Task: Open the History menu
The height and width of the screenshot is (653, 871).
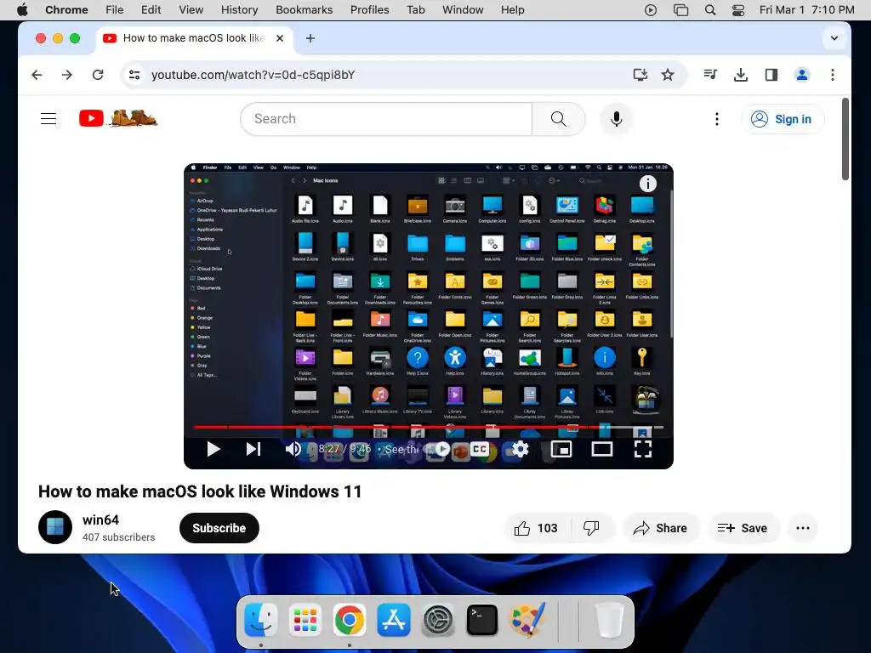Action: tap(239, 9)
